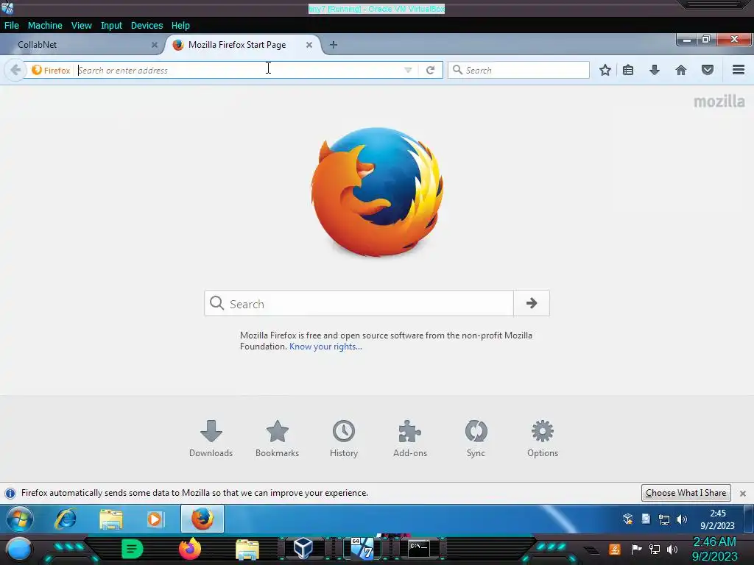Click the guest tray network icon

(x=663, y=519)
